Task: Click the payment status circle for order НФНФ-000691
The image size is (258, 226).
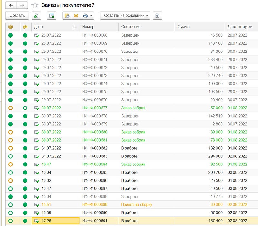Action: point(25,221)
